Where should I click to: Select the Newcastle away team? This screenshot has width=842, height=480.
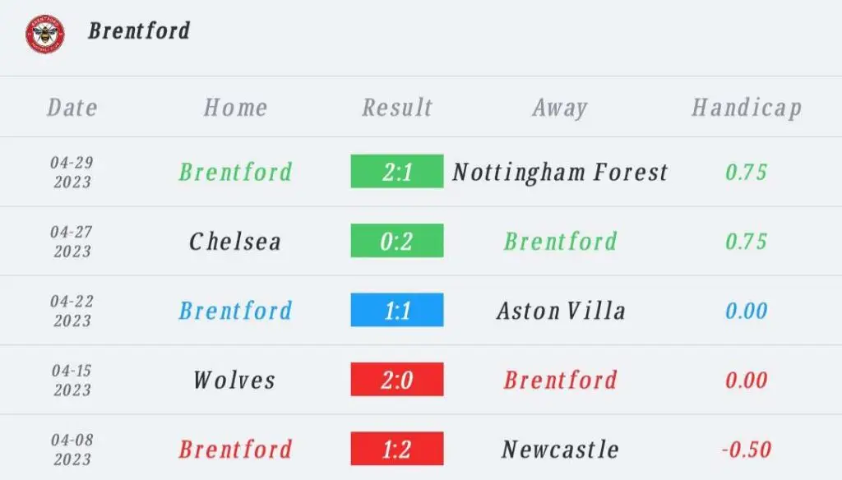tap(560, 450)
